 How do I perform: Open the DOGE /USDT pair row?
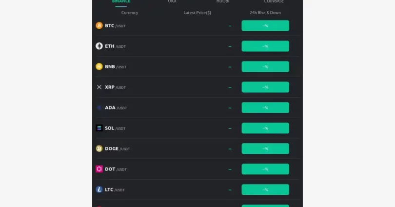pyautogui.click(x=197, y=148)
